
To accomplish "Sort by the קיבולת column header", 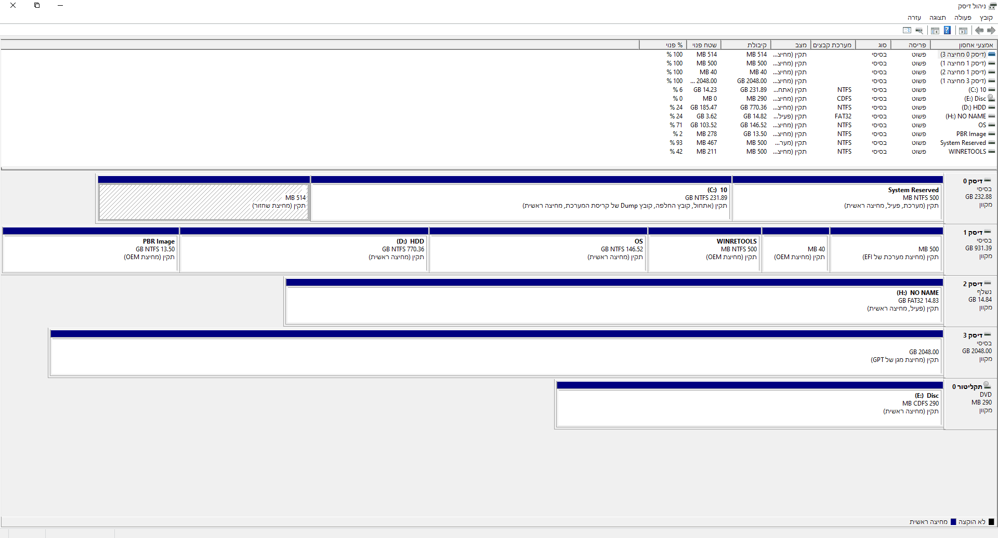I will click(x=746, y=45).
